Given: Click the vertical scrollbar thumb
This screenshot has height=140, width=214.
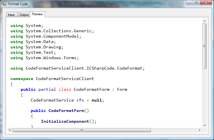Looking at the screenshot, I should 205,46.
